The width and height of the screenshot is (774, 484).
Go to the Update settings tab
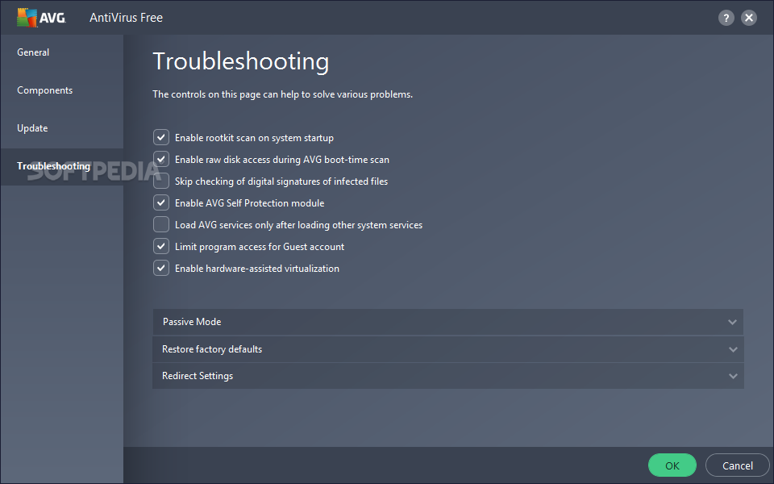32,128
